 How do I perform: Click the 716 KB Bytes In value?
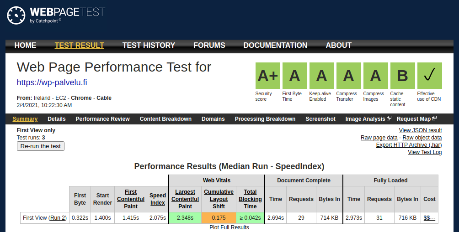[x=407, y=218]
